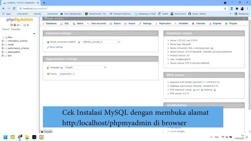Expand information_schema database tree
251x141 pixels.
tap(2, 41)
